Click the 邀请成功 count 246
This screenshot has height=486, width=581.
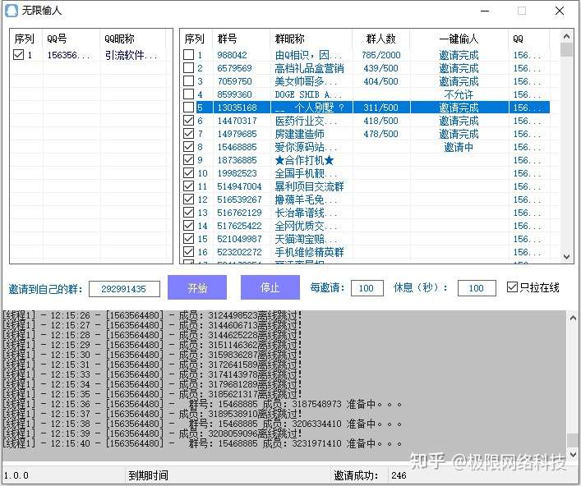point(399,475)
